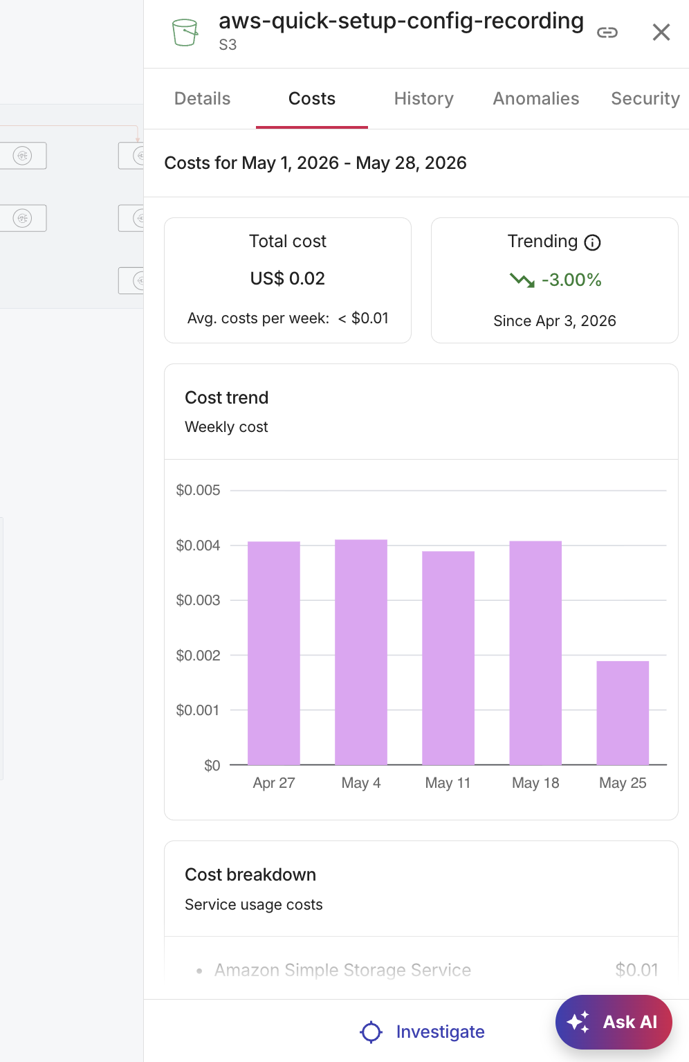Select the May 4 weekly cost bar
This screenshot has width=689, height=1062.
[x=361, y=652]
